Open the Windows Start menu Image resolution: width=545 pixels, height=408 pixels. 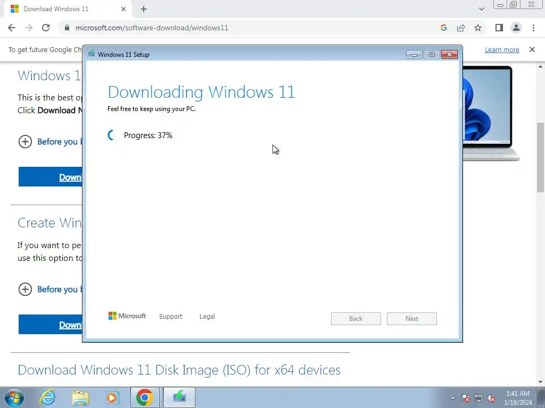(x=14, y=397)
